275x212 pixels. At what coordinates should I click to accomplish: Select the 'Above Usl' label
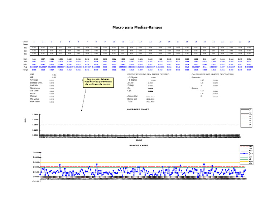click(x=132, y=96)
